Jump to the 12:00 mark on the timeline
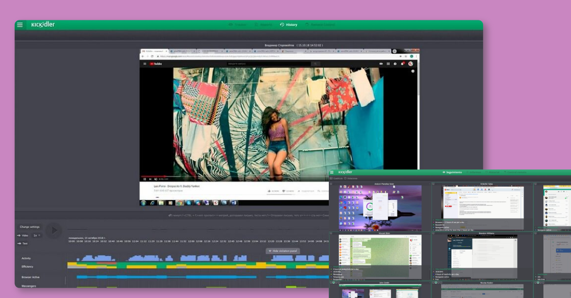This screenshot has height=298, width=571. [x=191, y=241]
